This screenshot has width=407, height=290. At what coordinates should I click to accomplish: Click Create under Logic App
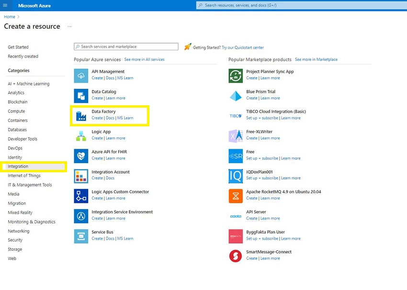97,138
